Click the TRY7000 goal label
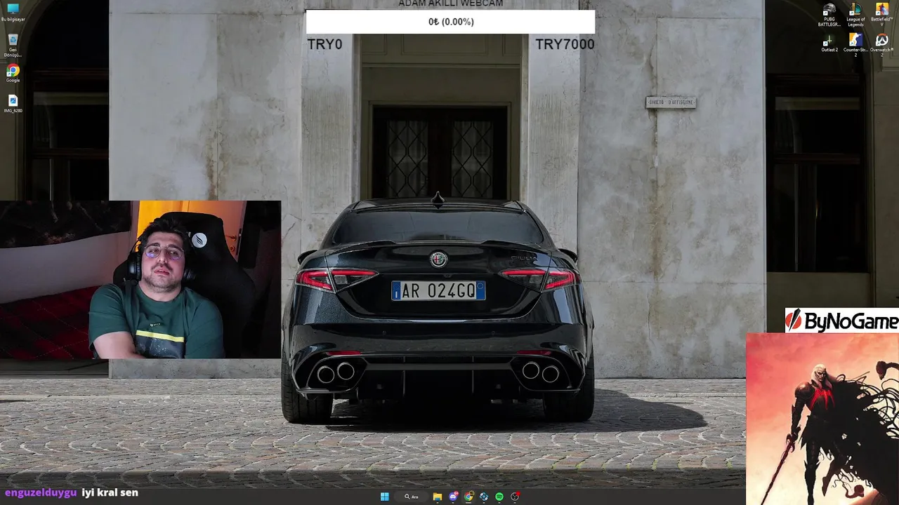This screenshot has height=505, width=899. point(565,44)
